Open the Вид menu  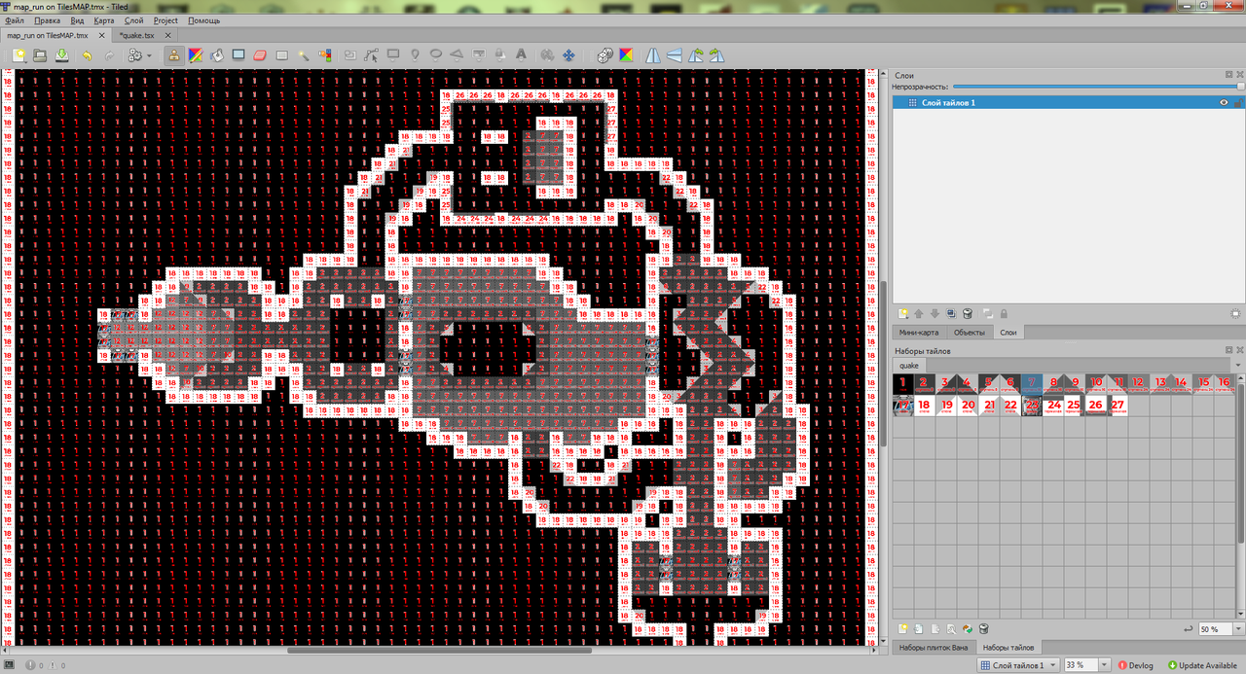tap(77, 20)
